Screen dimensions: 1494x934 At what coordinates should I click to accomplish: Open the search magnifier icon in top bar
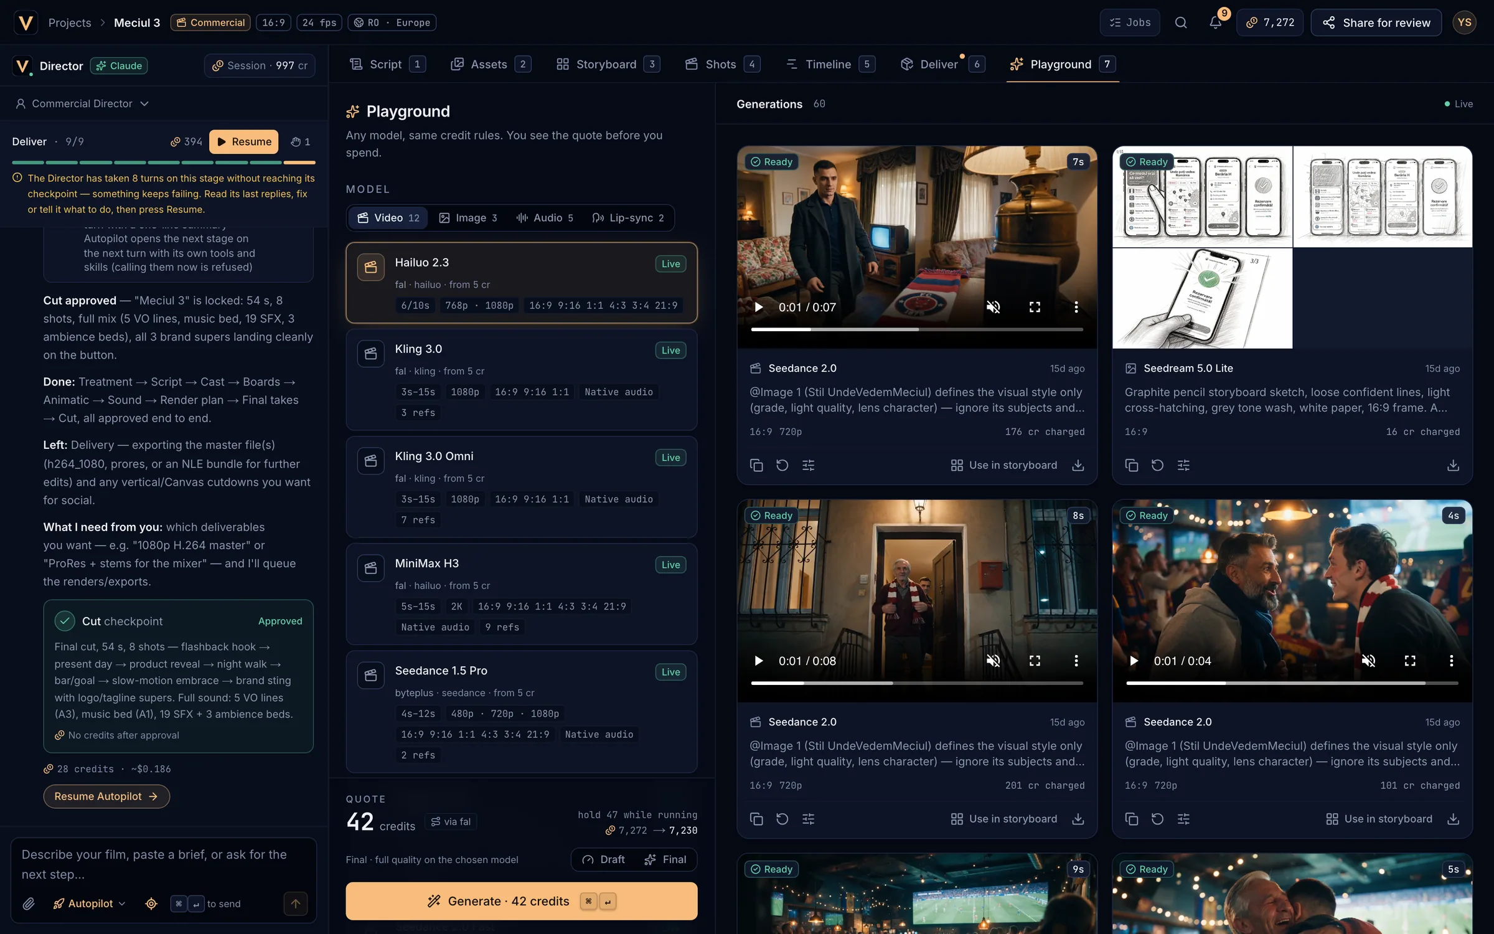[1180, 23]
